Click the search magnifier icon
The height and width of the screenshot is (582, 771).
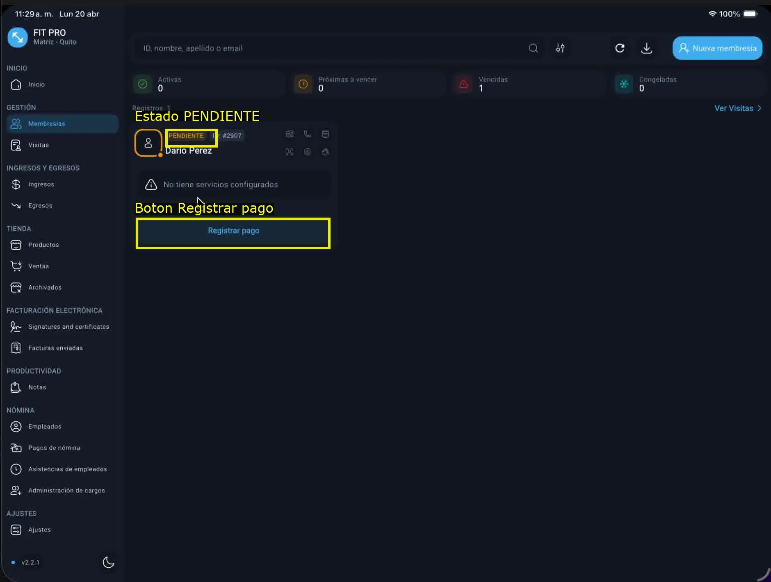click(533, 48)
